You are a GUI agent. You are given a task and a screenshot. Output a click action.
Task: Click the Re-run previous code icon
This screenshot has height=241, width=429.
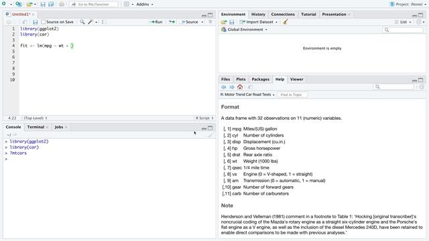point(172,22)
